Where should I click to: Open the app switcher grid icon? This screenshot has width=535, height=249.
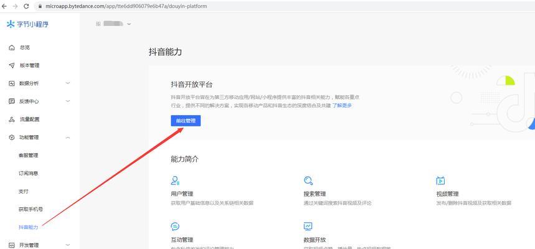point(98,24)
